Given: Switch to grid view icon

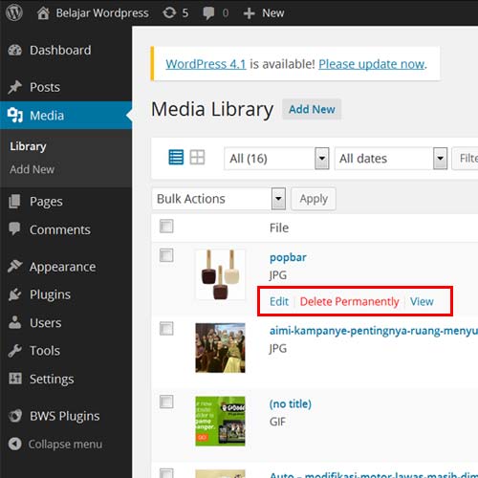Looking at the screenshot, I should pyautogui.click(x=197, y=157).
